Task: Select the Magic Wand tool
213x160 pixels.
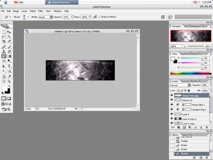Action: tap(9, 37)
